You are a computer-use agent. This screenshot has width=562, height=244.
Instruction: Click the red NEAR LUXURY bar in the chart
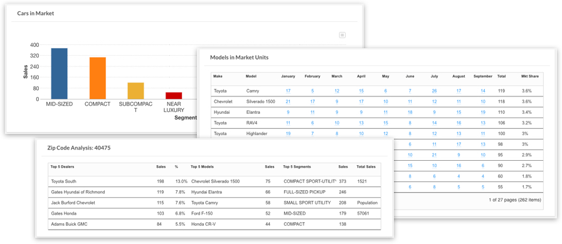point(174,96)
